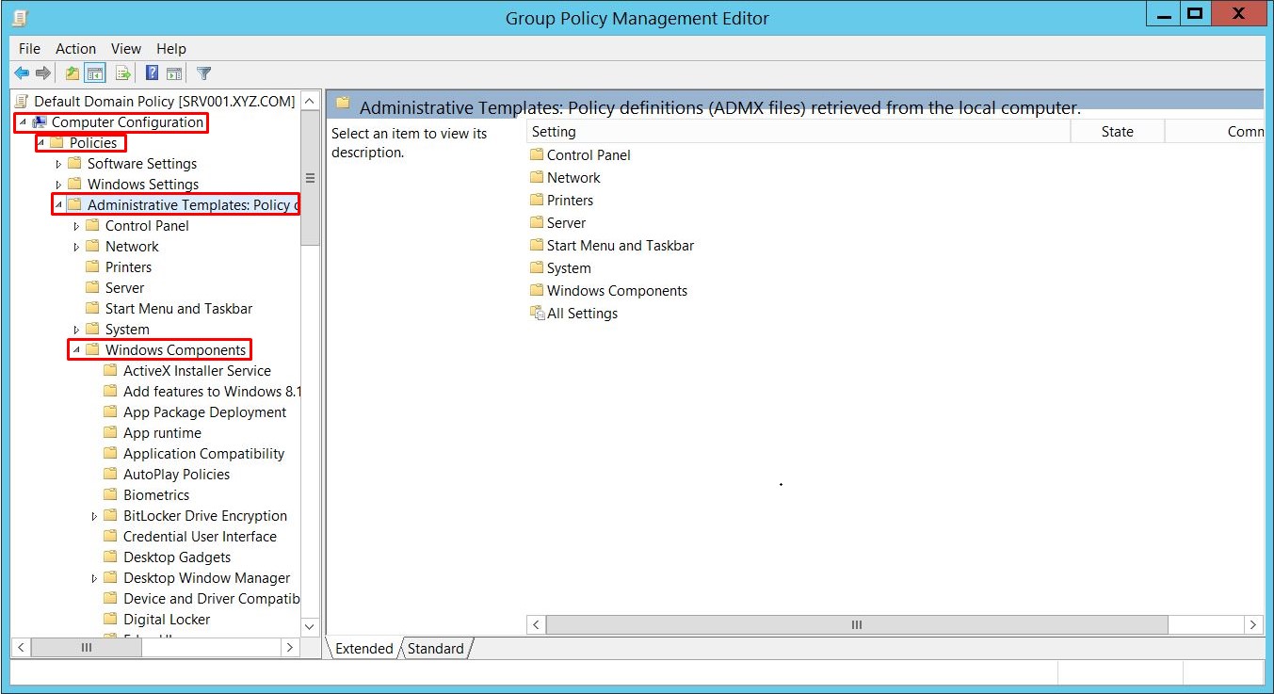Sort by the State column header
Image resolution: width=1274 pixels, height=694 pixels.
click(x=1118, y=132)
